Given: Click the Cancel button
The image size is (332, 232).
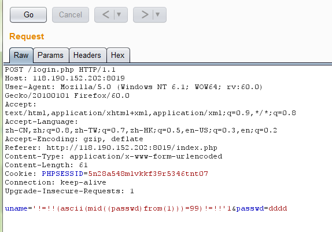Looking at the screenshot, I should coord(71,14).
